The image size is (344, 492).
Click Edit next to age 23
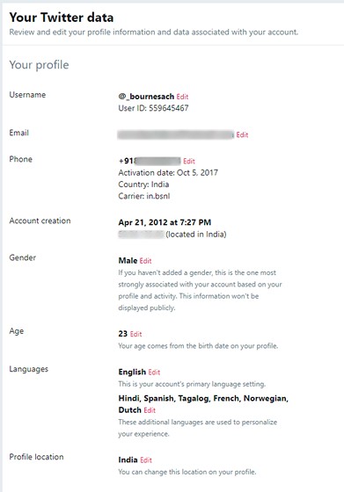(136, 334)
